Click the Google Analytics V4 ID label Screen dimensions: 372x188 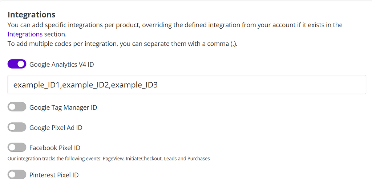[x=61, y=65]
